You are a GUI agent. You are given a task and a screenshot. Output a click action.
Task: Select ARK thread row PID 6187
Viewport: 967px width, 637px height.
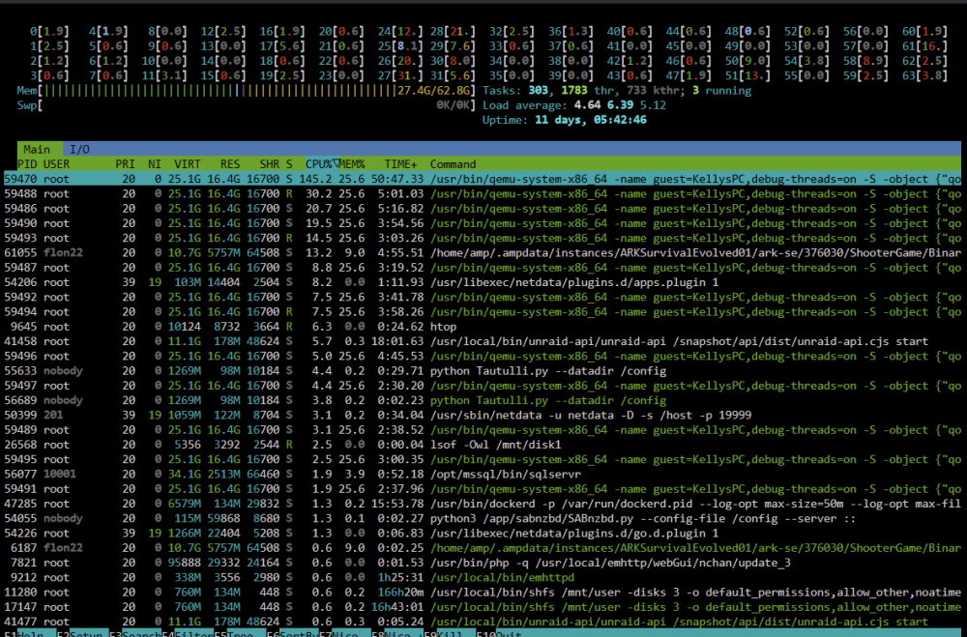tap(483, 547)
